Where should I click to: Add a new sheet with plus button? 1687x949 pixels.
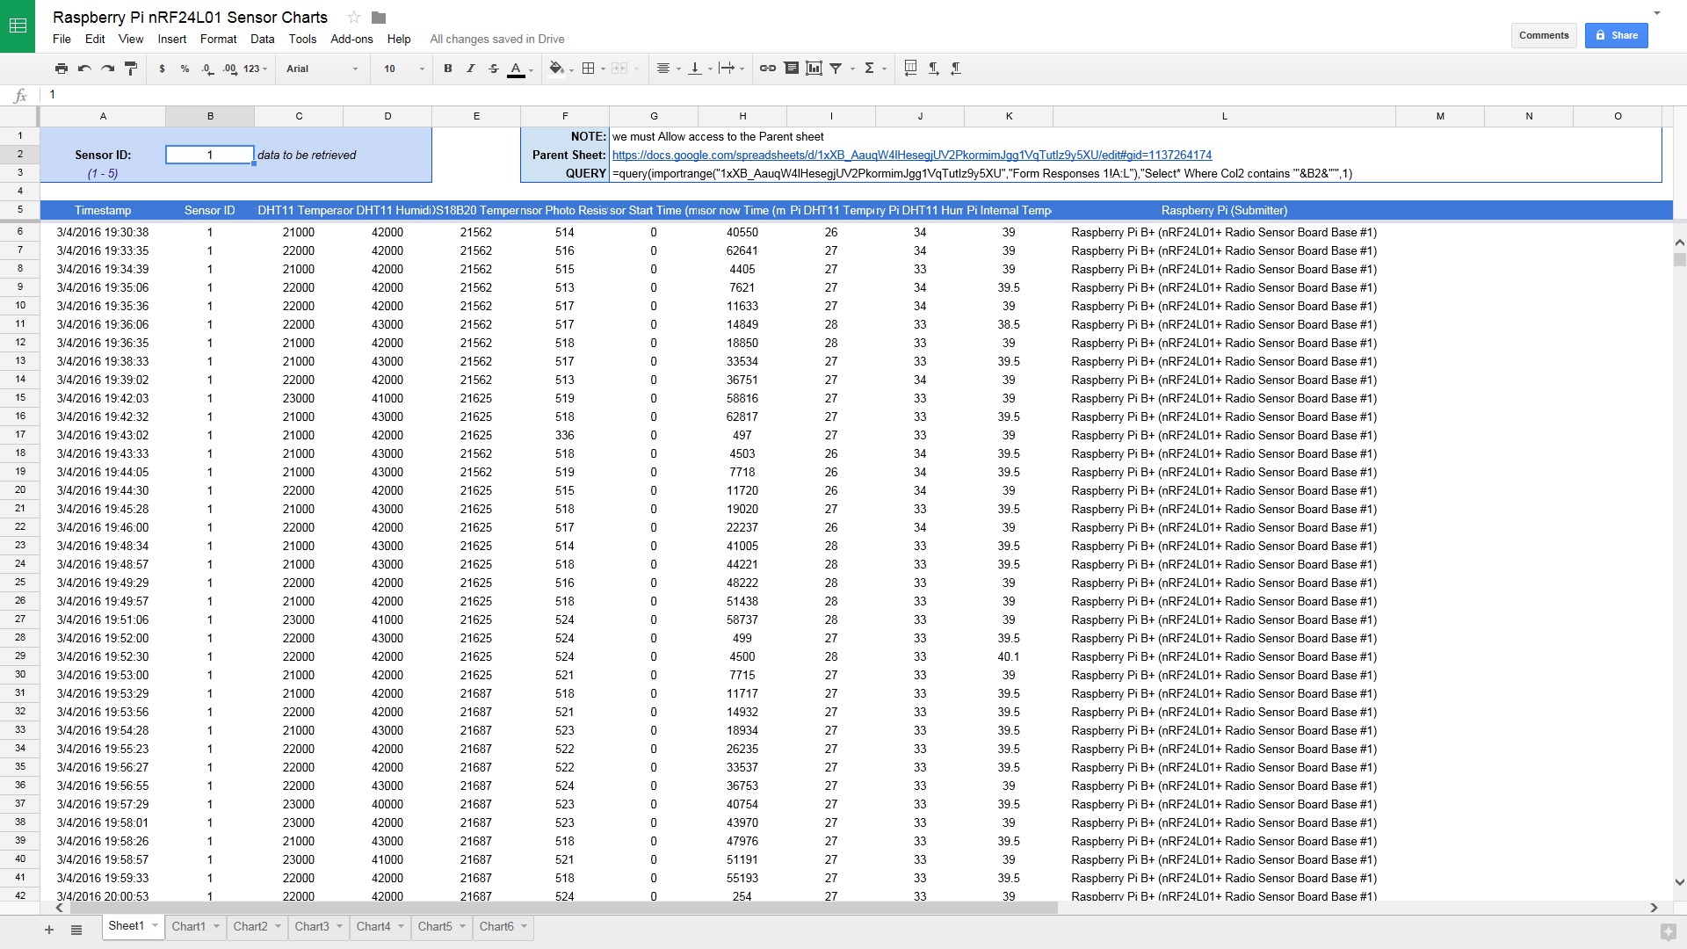49,930
